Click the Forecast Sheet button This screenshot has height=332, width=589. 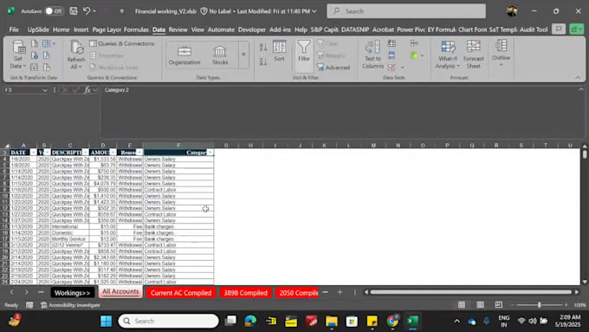(473, 55)
